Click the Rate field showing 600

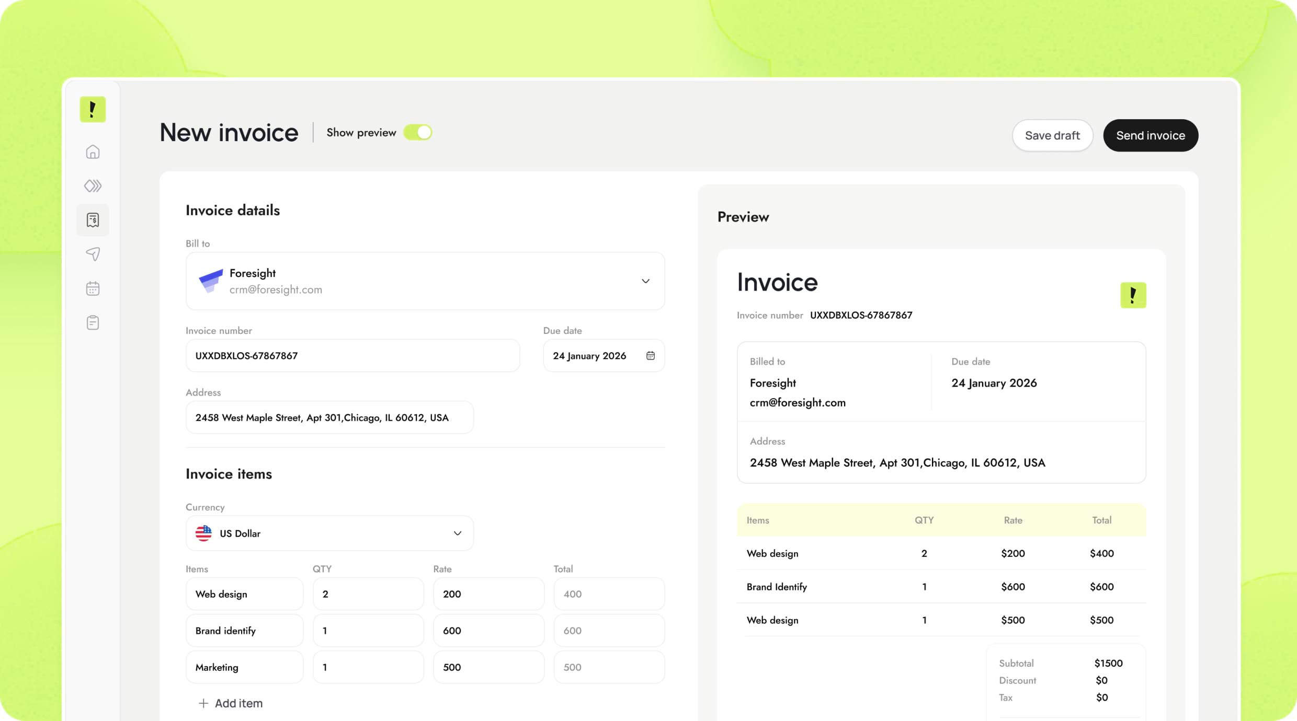click(x=488, y=631)
